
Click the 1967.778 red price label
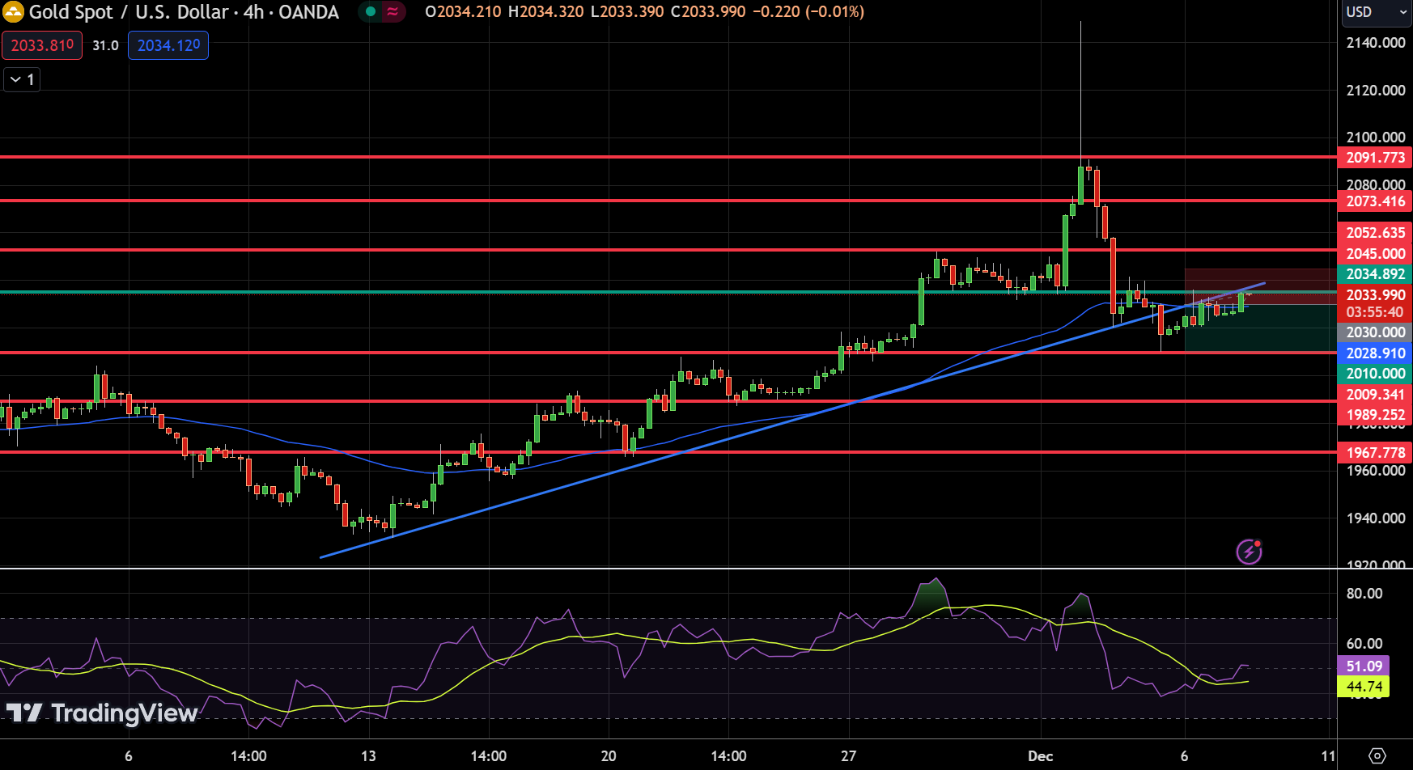tap(1375, 453)
